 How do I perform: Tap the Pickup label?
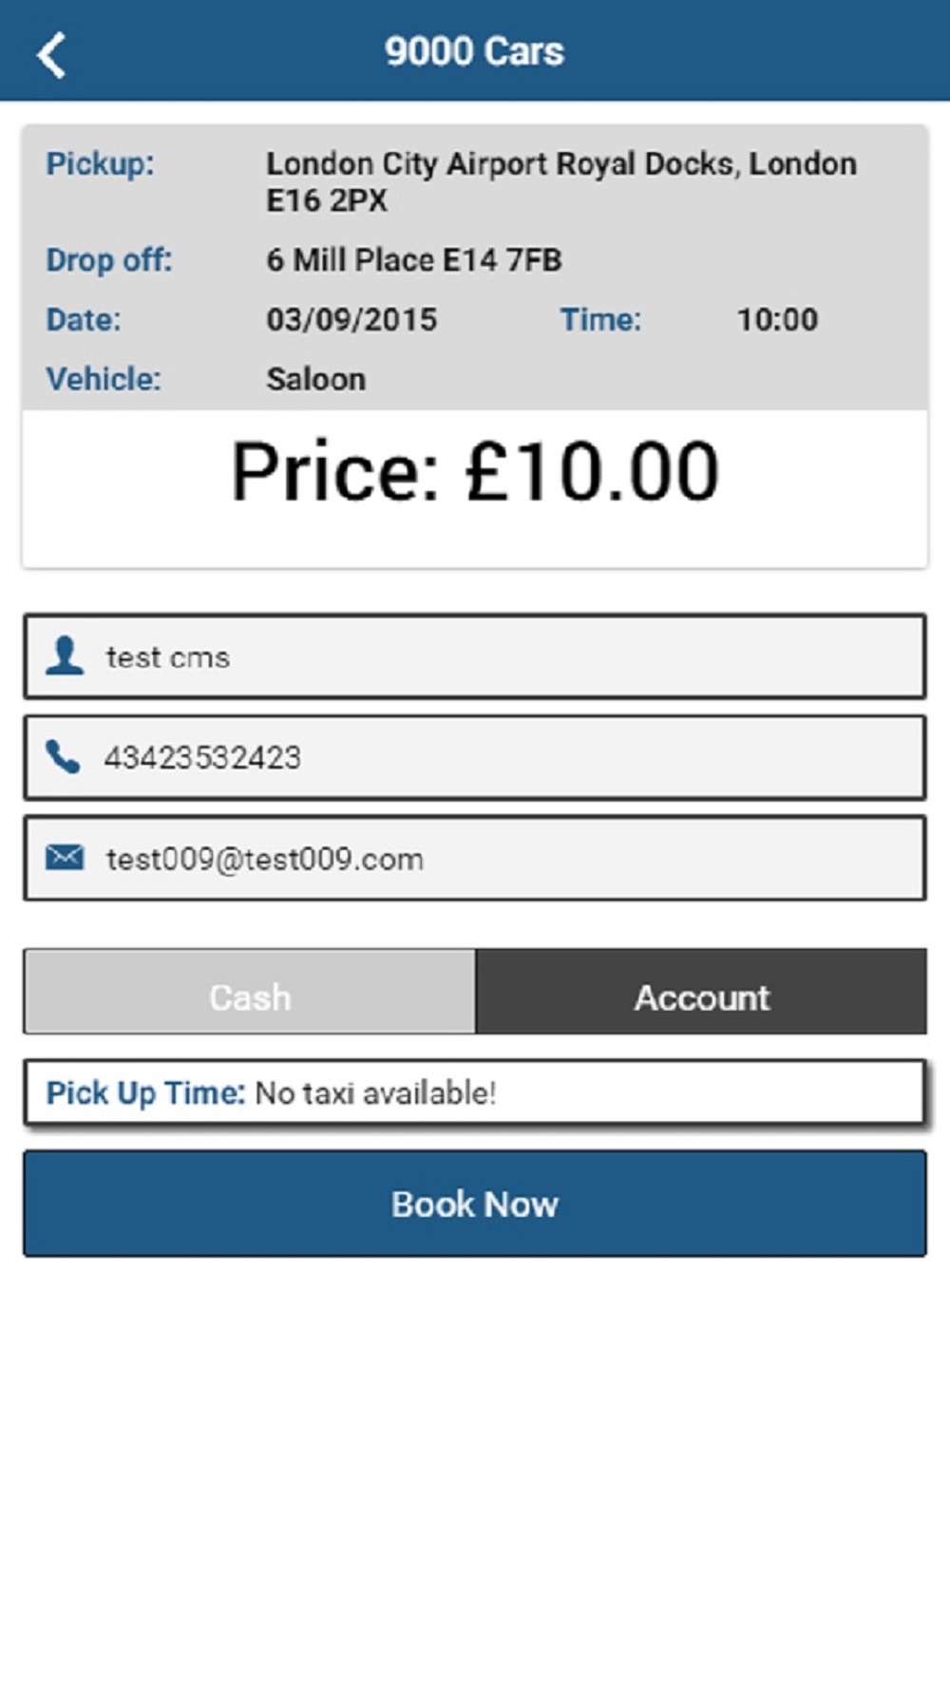(100, 164)
